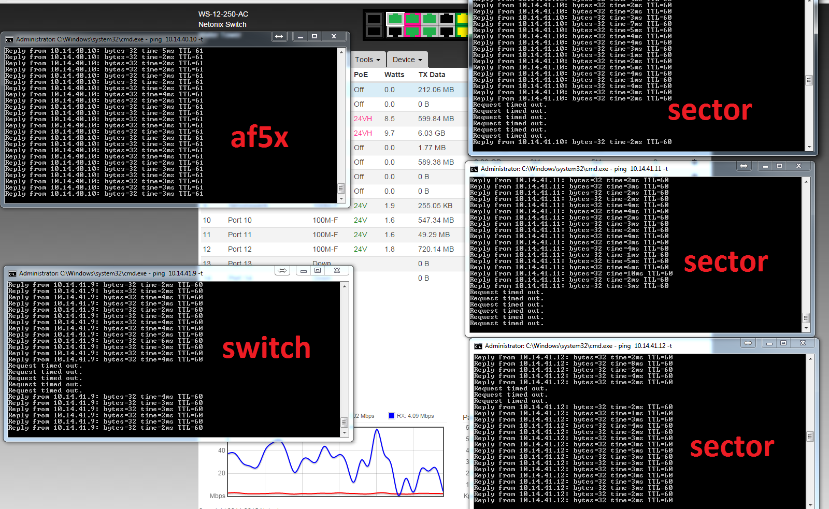Open system menu icon of the 10.14.40.10 cmd window
The width and height of the screenshot is (829, 509).
click(9, 39)
